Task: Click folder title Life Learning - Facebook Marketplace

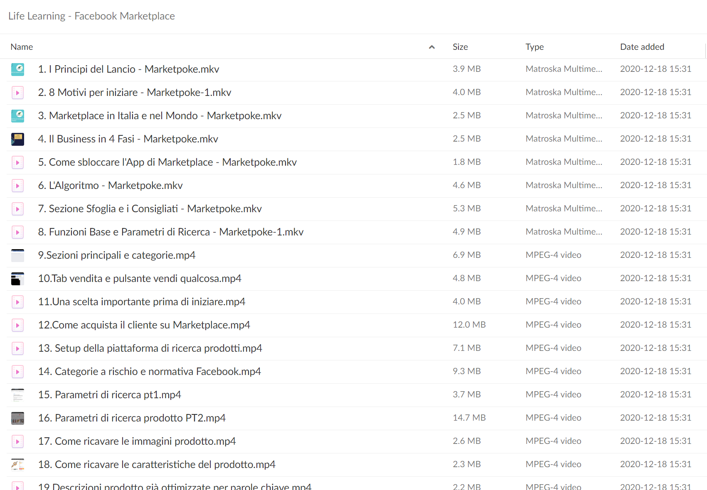Action: pyautogui.click(x=91, y=16)
